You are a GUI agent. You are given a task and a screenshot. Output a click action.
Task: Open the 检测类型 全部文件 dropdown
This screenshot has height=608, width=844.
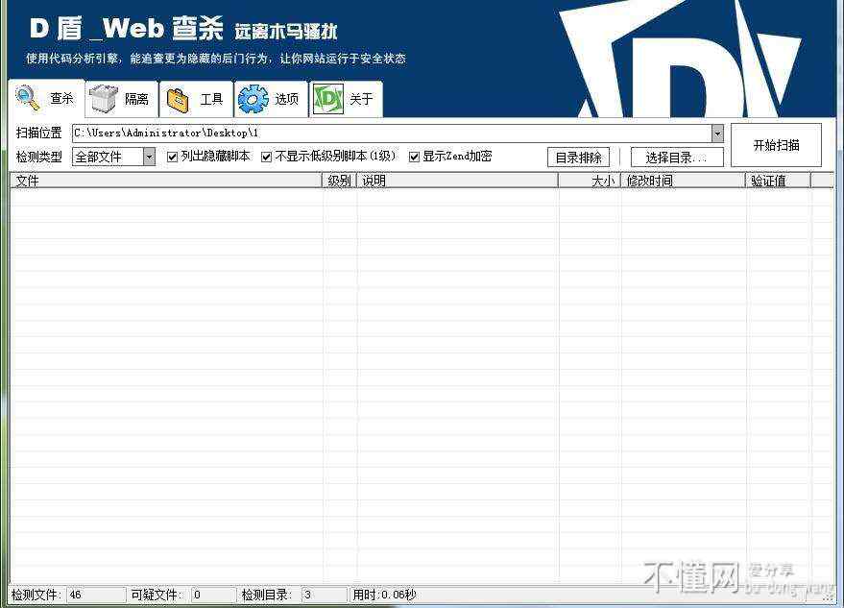[x=113, y=157]
